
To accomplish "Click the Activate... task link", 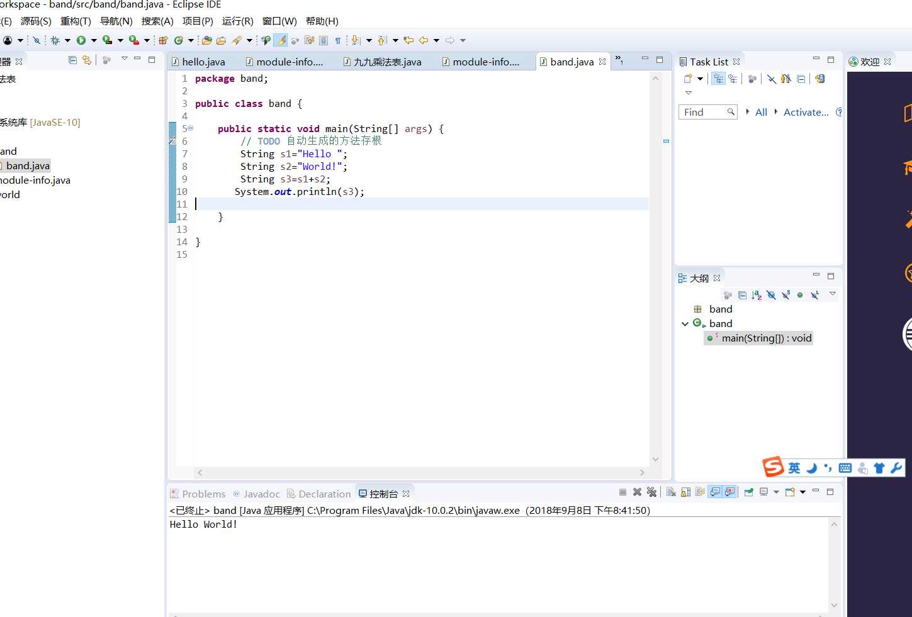I will pos(806,112).
